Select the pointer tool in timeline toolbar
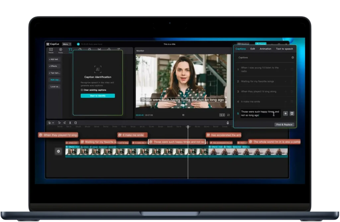Image resolution: width=340 pixels, height=222 pixels. tap(50, 123)
